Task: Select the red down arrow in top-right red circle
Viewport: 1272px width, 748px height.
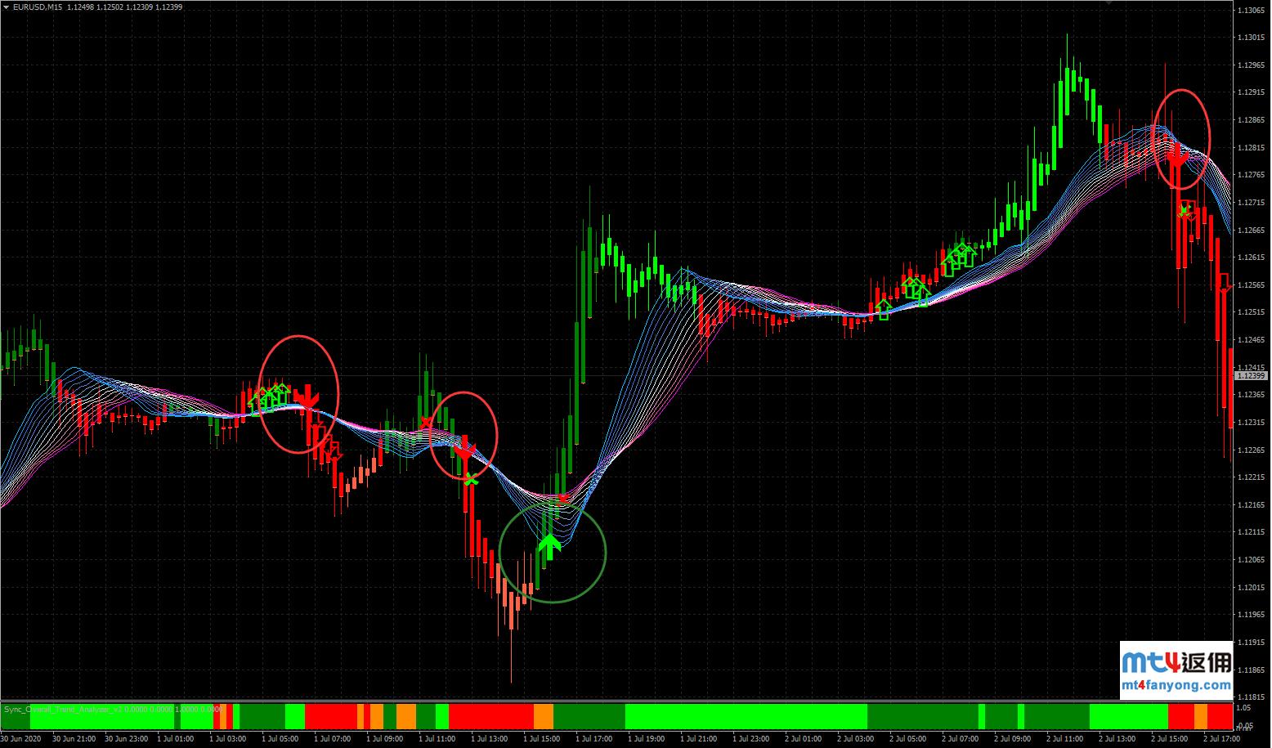Action: 1176,155
